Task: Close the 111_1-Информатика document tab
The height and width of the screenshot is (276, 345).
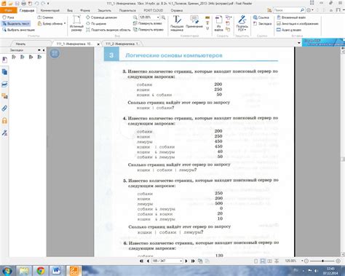Action: pos(98,44)
